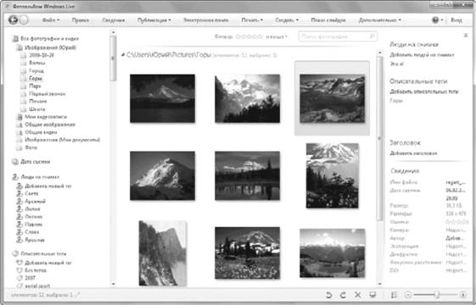Open the Дополнительно dropdown menu

(x=379, y=20)
